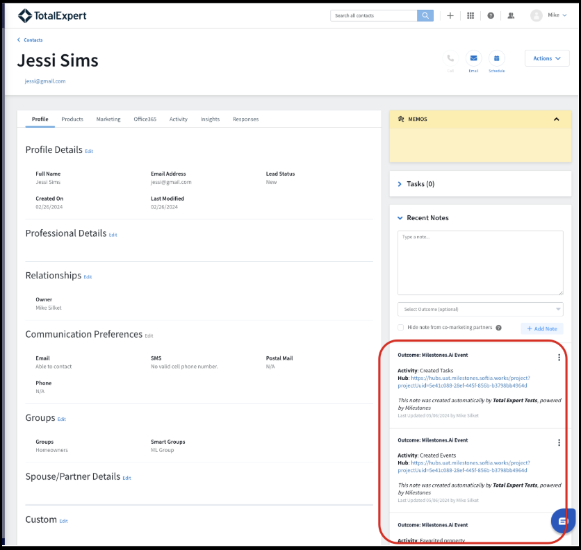Click back arrow next to Contacts
This screenshot has width=581, height=550.
(x=19, y=40)
